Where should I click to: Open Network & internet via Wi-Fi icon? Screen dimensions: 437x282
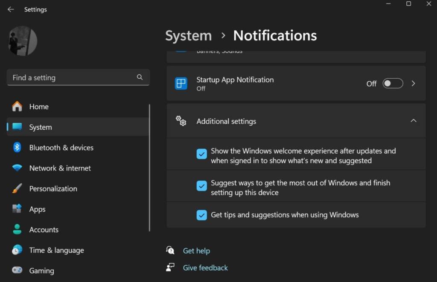point(17,168)
